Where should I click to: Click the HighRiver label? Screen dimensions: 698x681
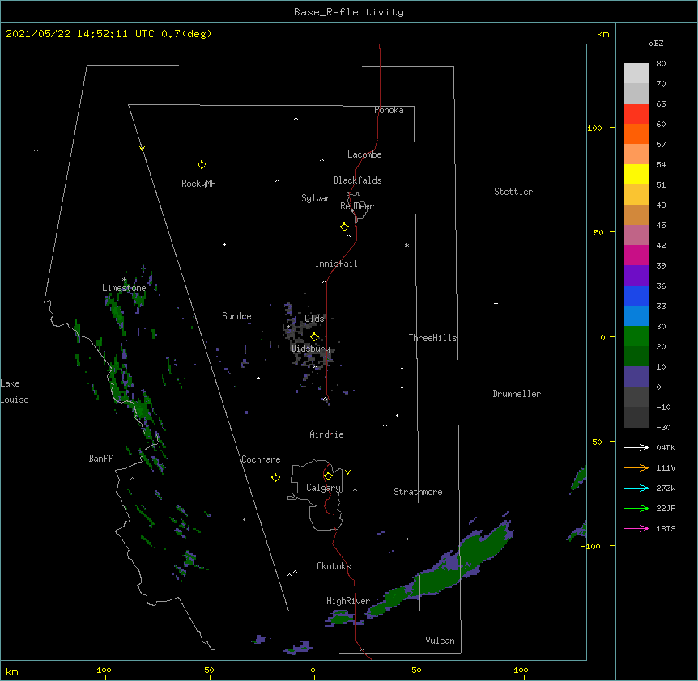pos(348,601)
